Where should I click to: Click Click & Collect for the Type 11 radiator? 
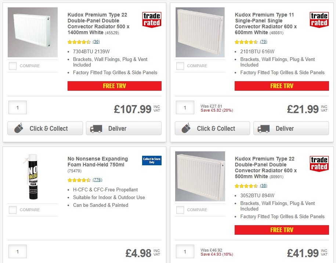click(x=212, y=128)
